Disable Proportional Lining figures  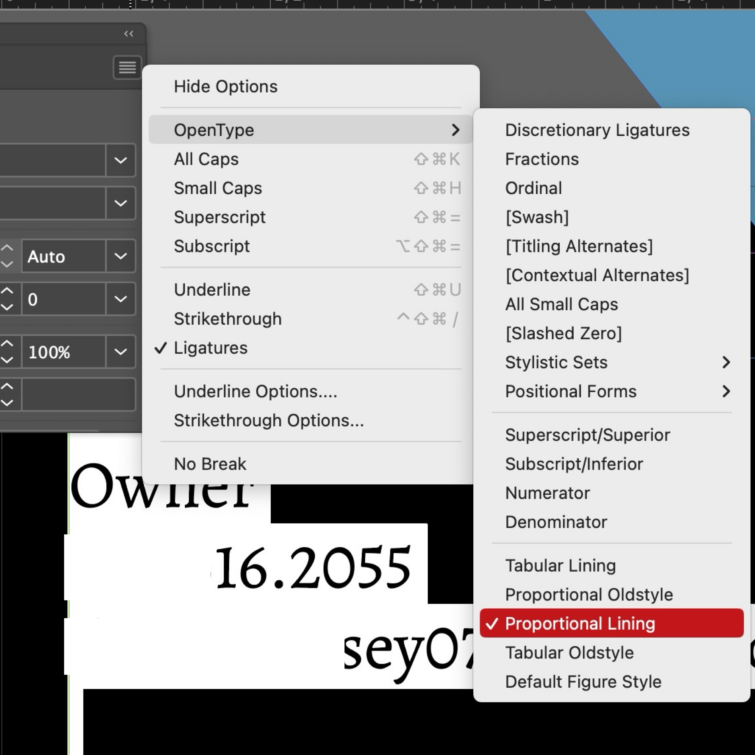tap(580, 623)
